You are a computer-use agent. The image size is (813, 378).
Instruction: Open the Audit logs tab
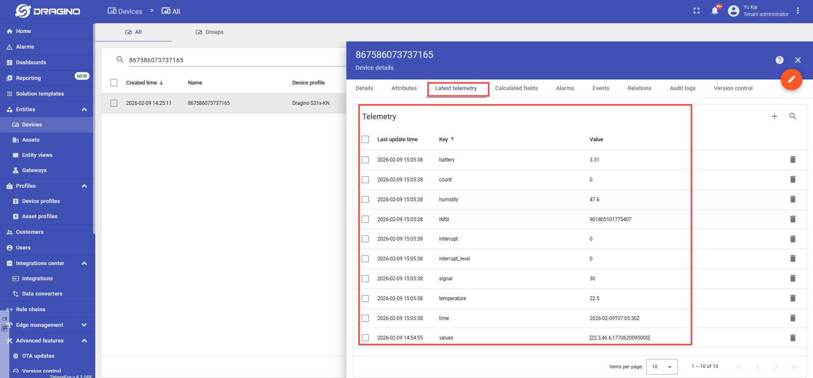coord(683,88)
